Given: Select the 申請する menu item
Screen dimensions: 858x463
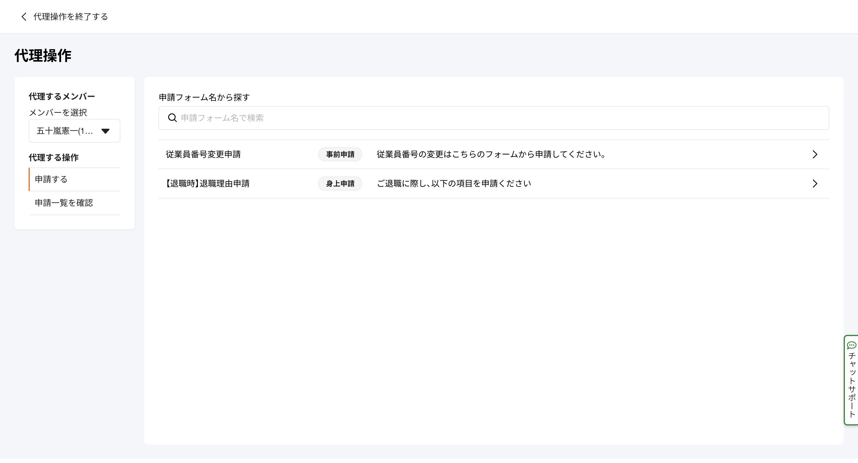Looking at the screenshot, I should 51,179.
